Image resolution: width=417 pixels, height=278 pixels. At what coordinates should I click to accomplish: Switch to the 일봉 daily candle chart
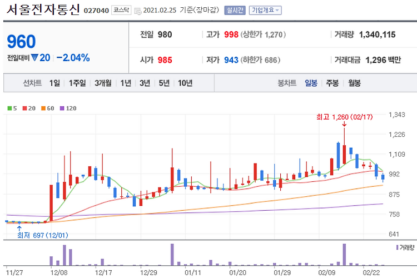coord(311,83)
